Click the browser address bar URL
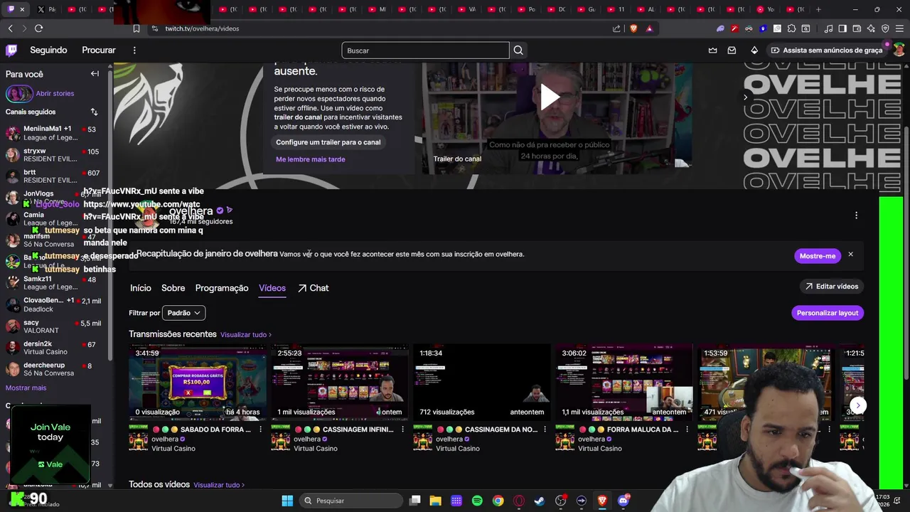 (x=202, y=28)
